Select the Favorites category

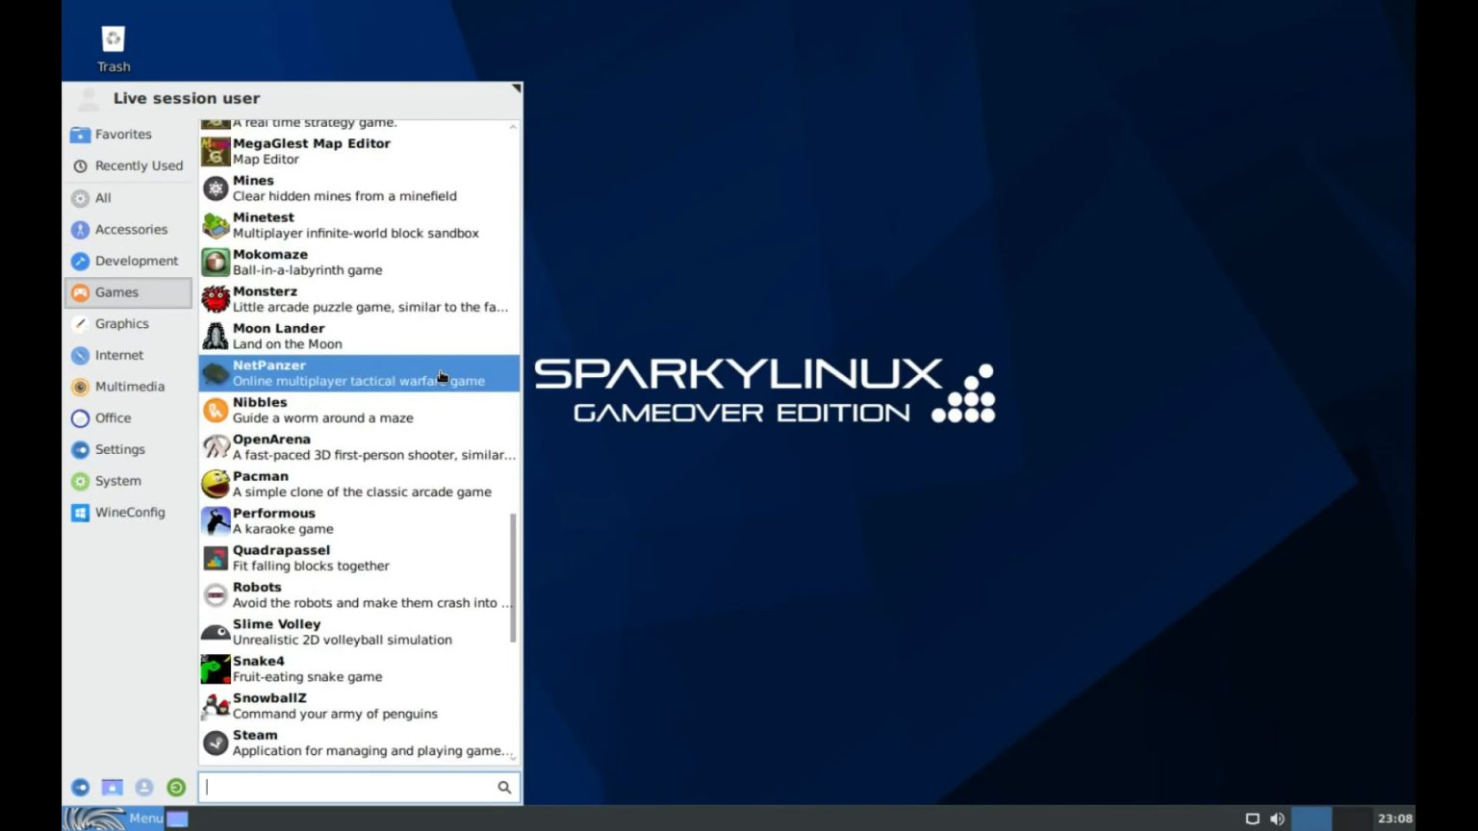click(x=123, y=135)
